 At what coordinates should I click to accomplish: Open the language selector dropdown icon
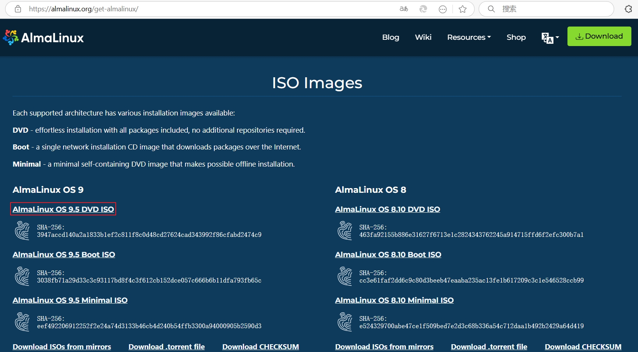click(550, 37)
